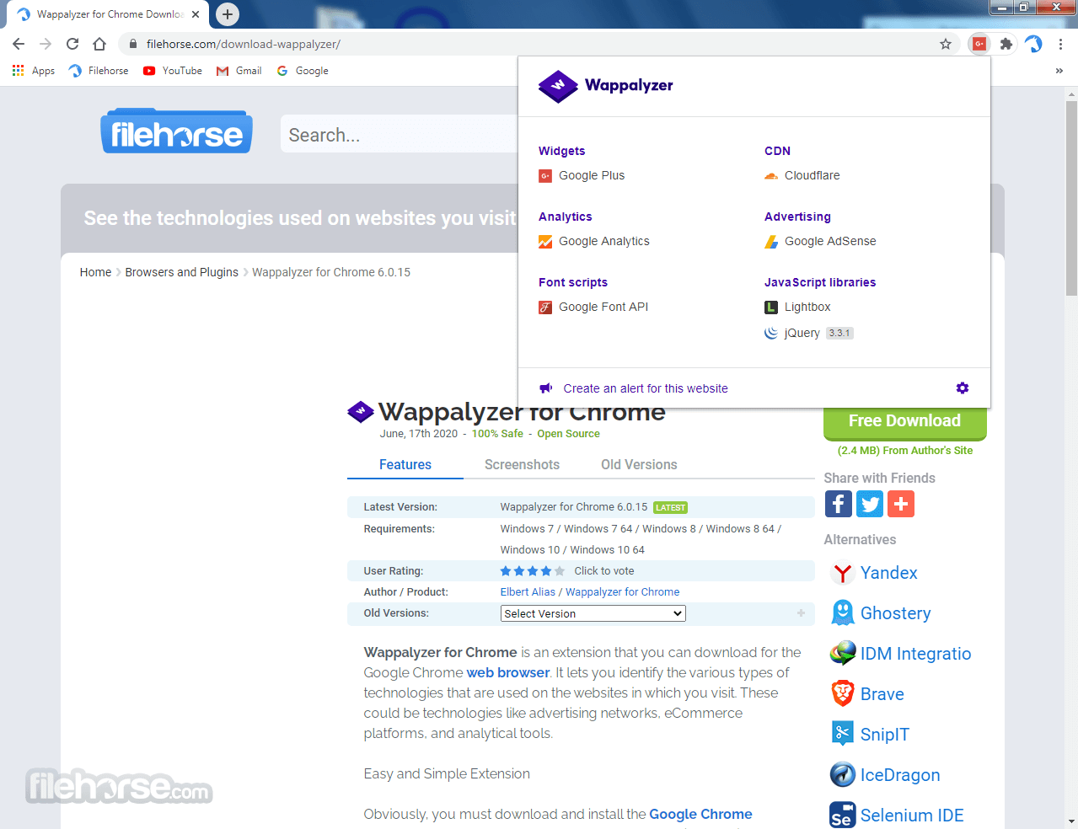Open the Gmail bookmark

coord(239,71)
